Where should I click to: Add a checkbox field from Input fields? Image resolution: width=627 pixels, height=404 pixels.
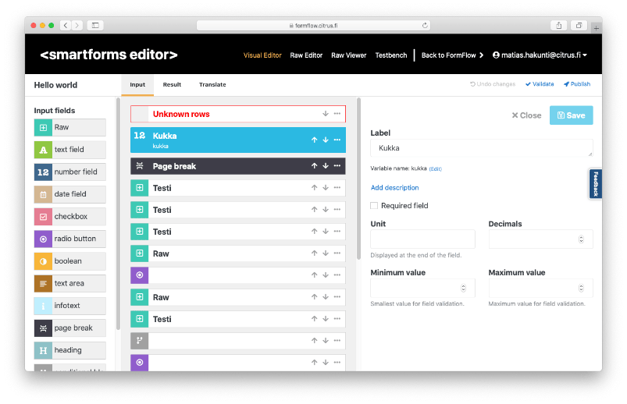click(x=70, y=217)
